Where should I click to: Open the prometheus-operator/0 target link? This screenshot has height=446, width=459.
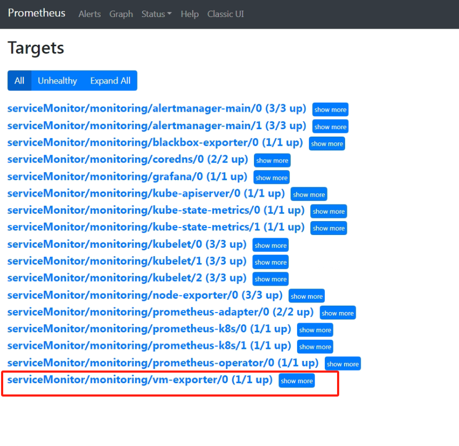(x=163, y=363)
